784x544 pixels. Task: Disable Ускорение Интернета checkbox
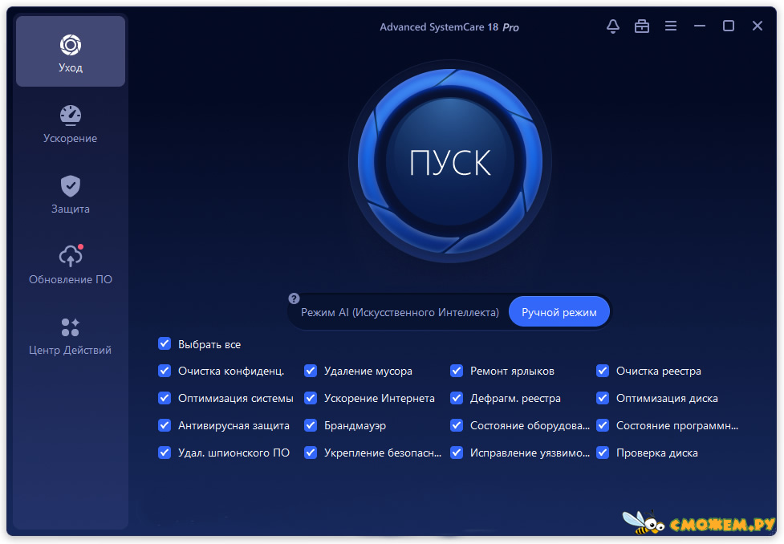(311, 398)
